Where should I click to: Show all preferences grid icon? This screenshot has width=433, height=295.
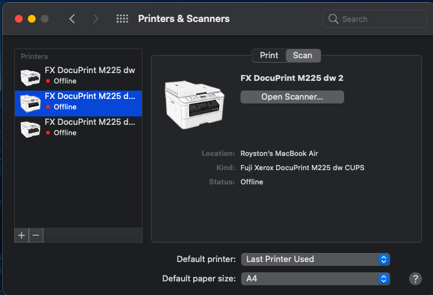pos(122,19)
